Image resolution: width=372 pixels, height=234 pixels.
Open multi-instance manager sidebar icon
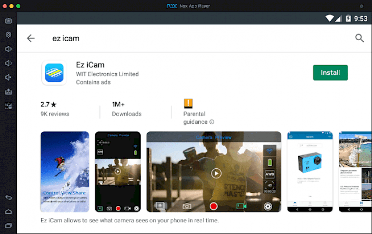[x=8, y=106]
